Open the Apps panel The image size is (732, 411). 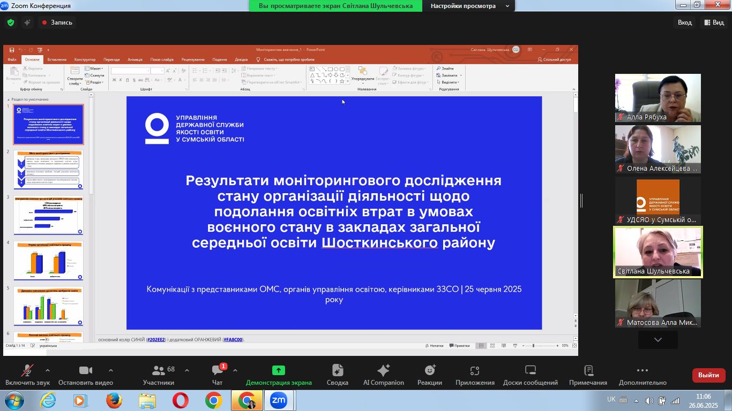pyautogui.click(x=474, y=374)
